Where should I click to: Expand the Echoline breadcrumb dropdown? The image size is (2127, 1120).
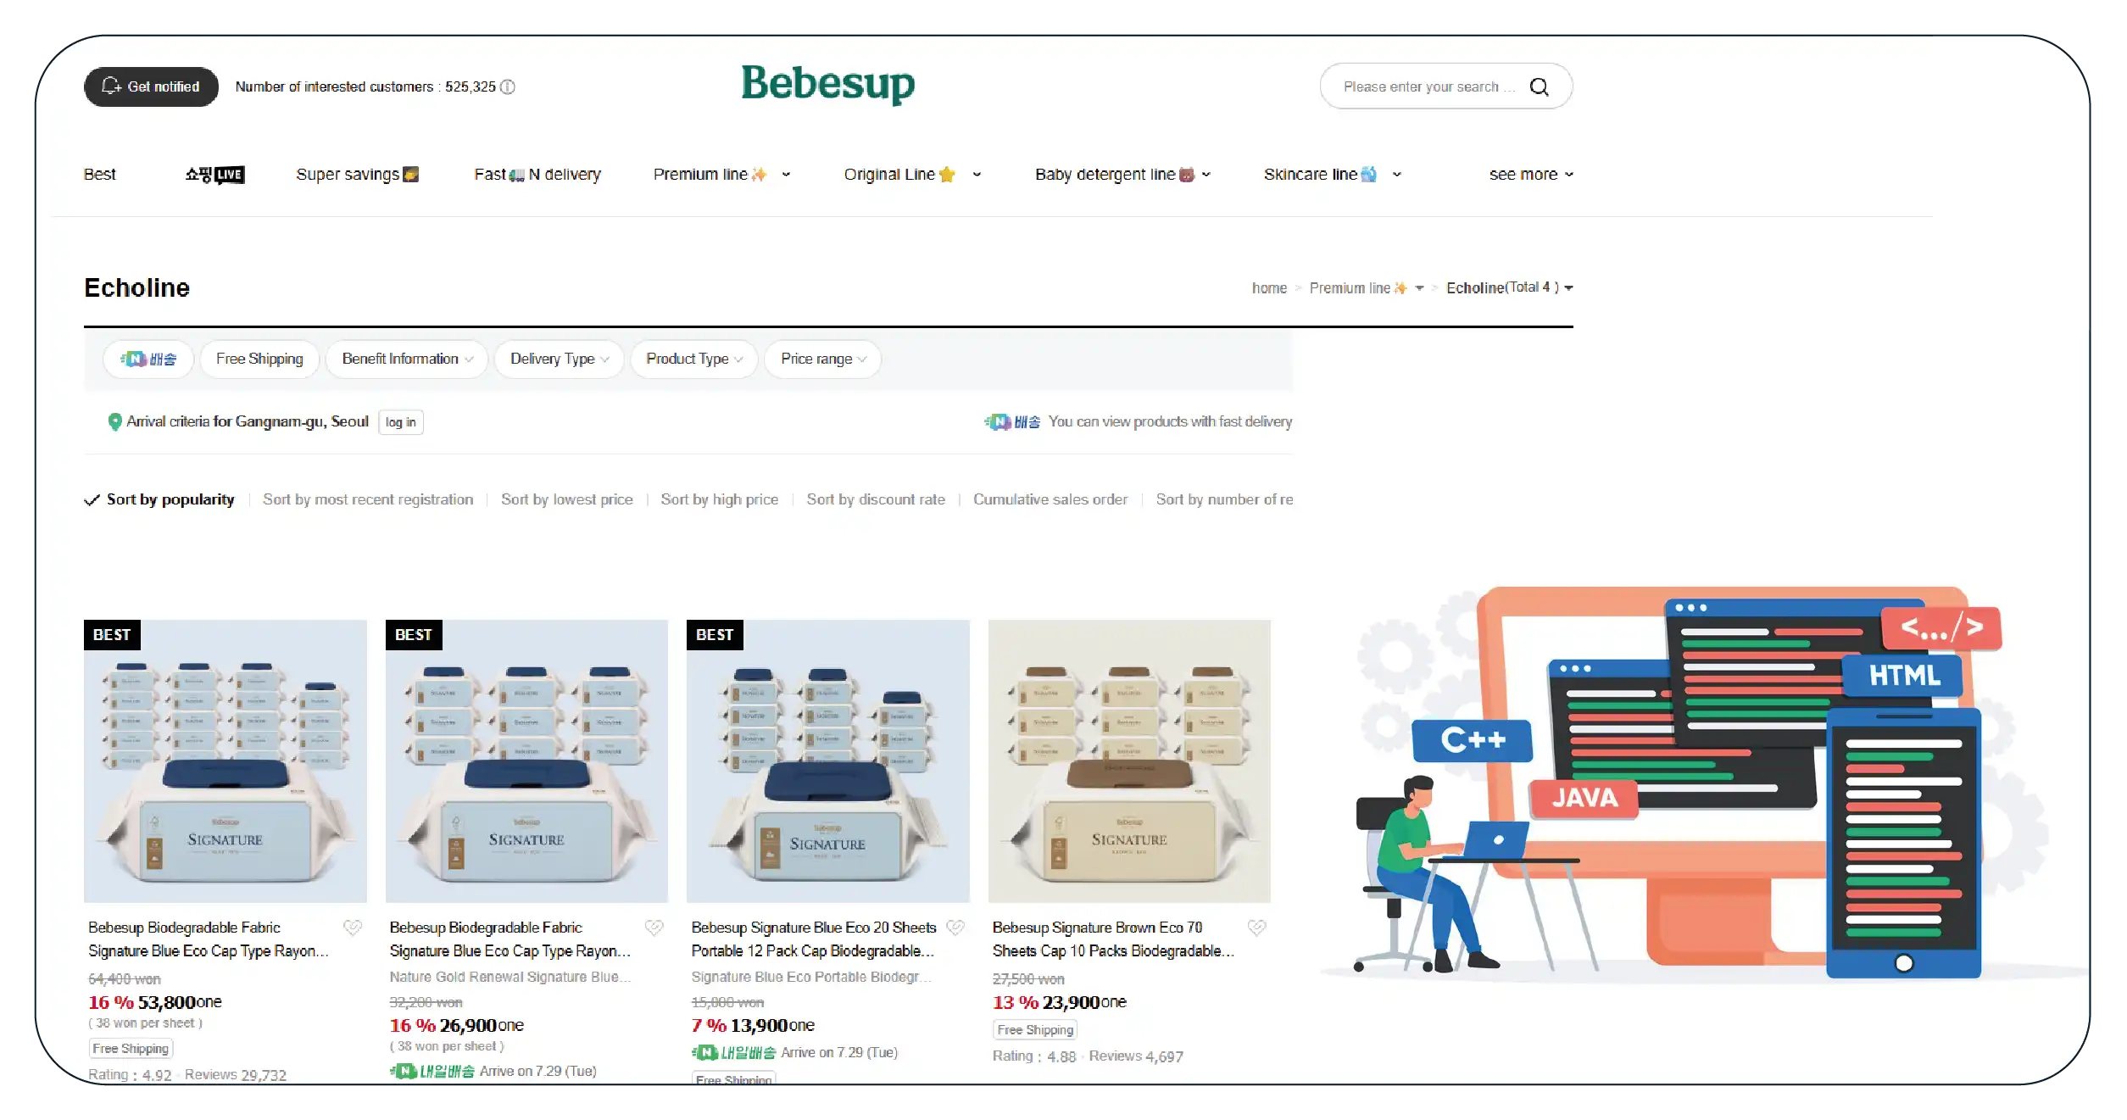click(1568, 288)
